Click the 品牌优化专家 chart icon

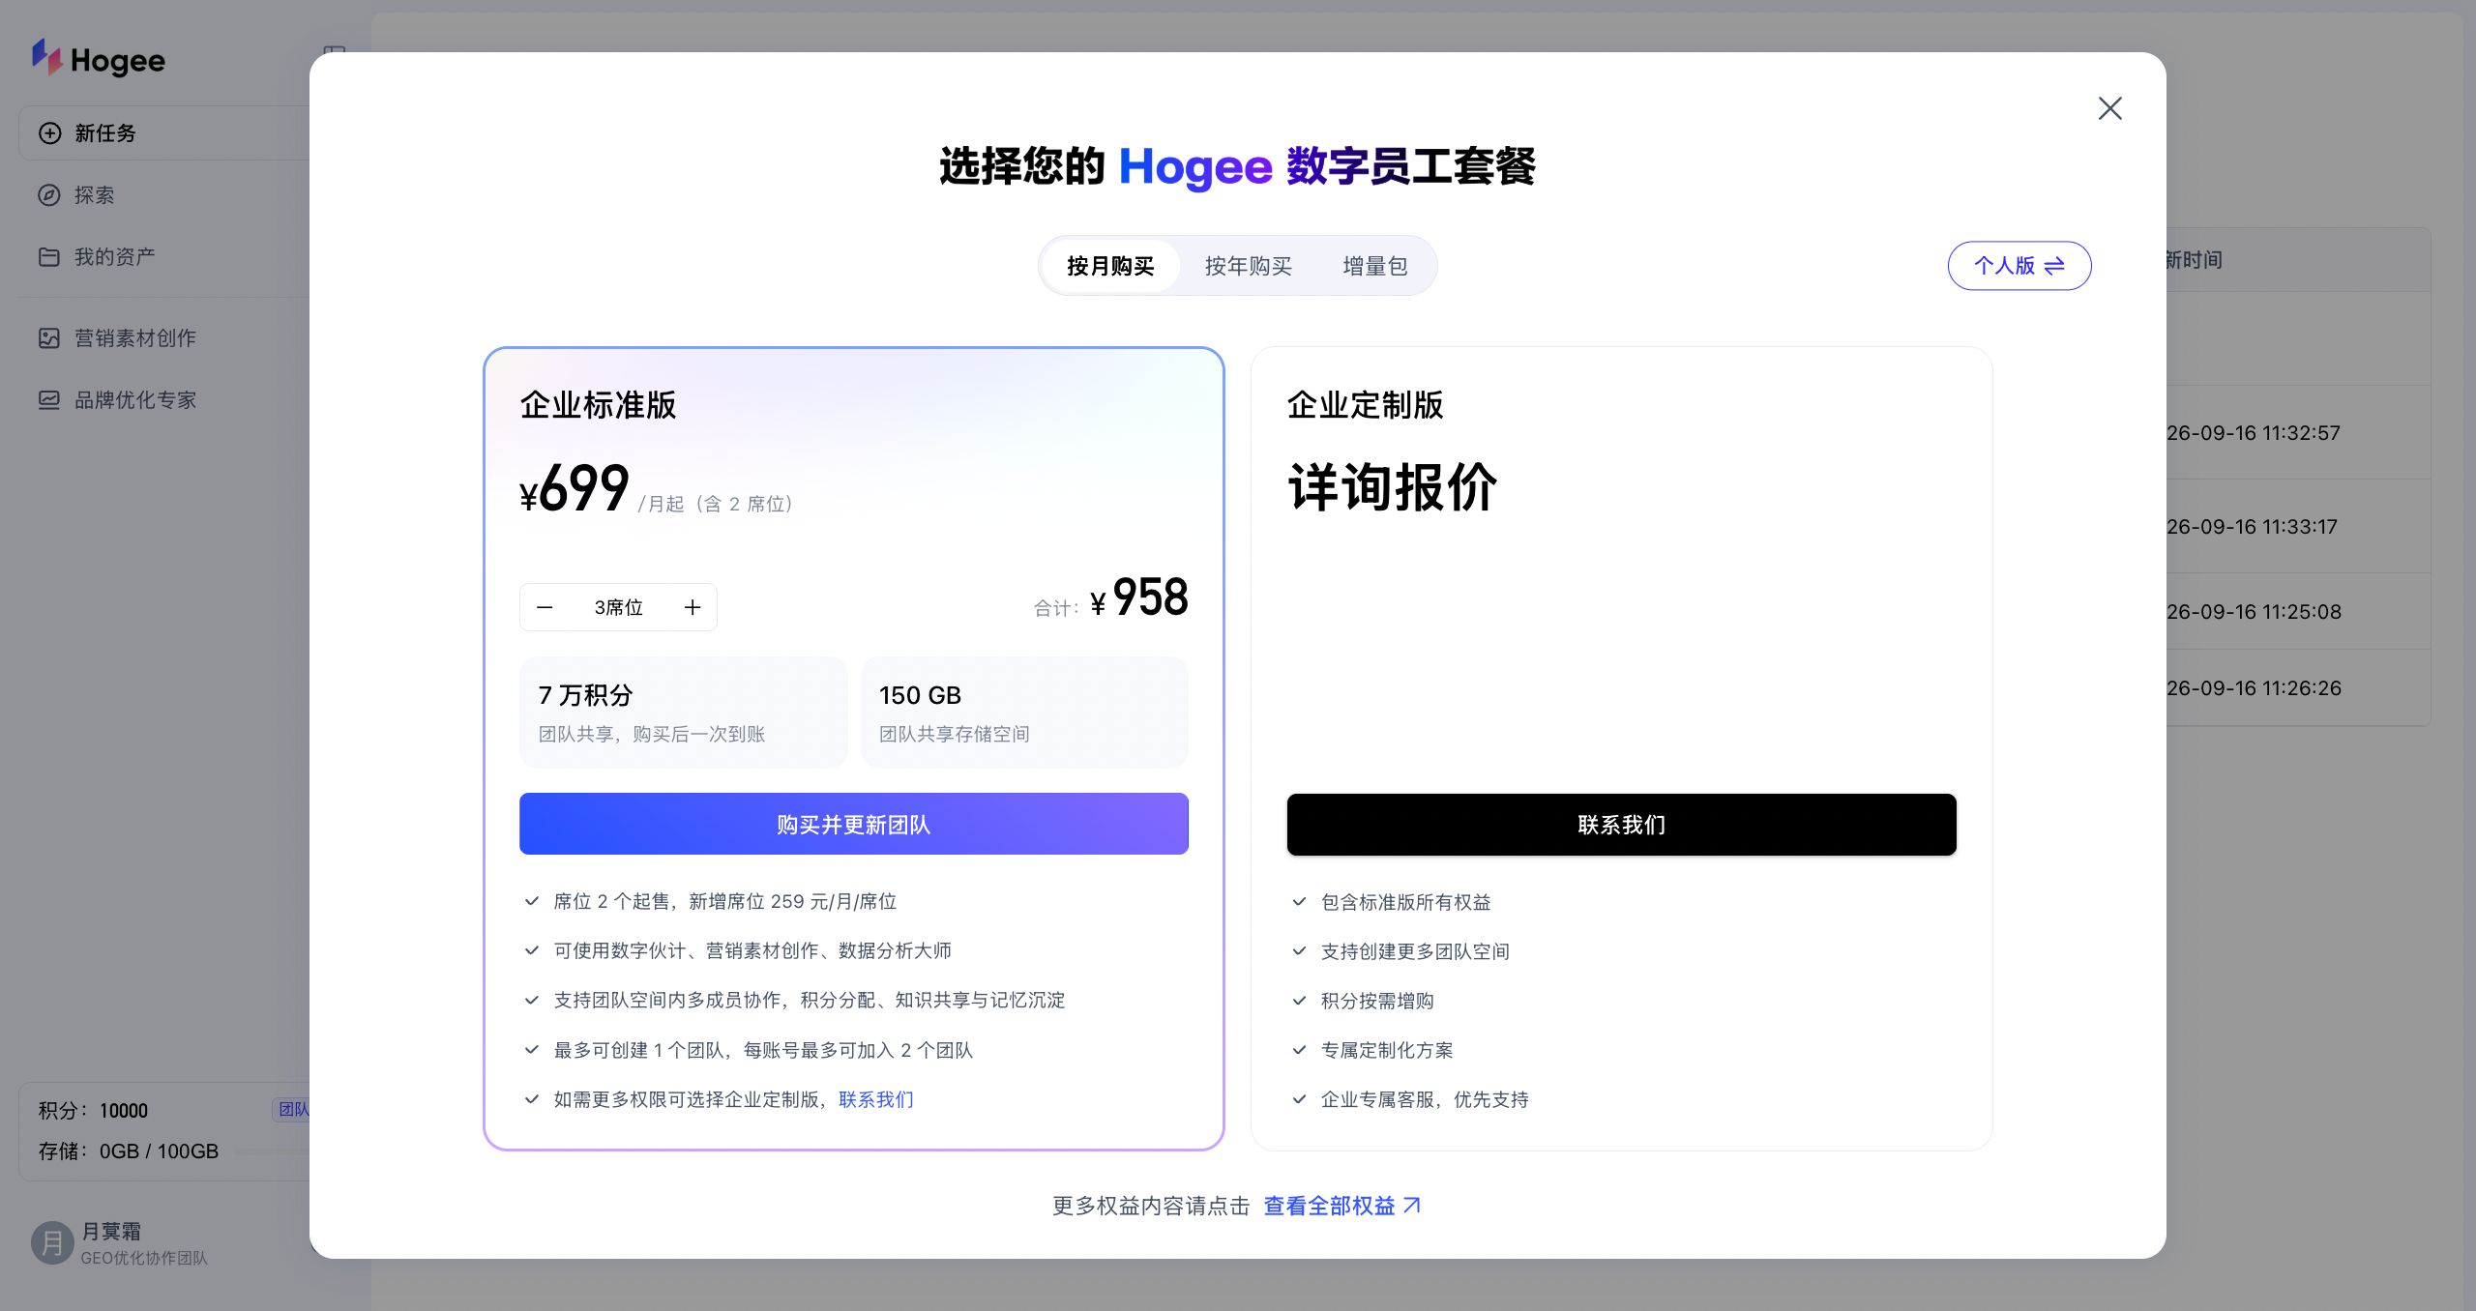(x=49, y=400)
